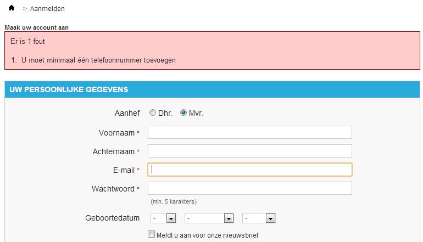Select the Mvr. radio button

point(183,113)
